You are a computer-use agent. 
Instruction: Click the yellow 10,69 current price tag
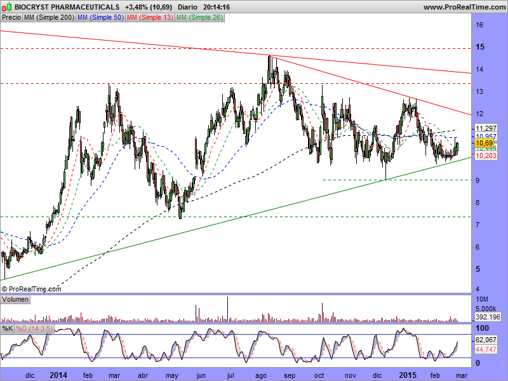pos(485,143)
